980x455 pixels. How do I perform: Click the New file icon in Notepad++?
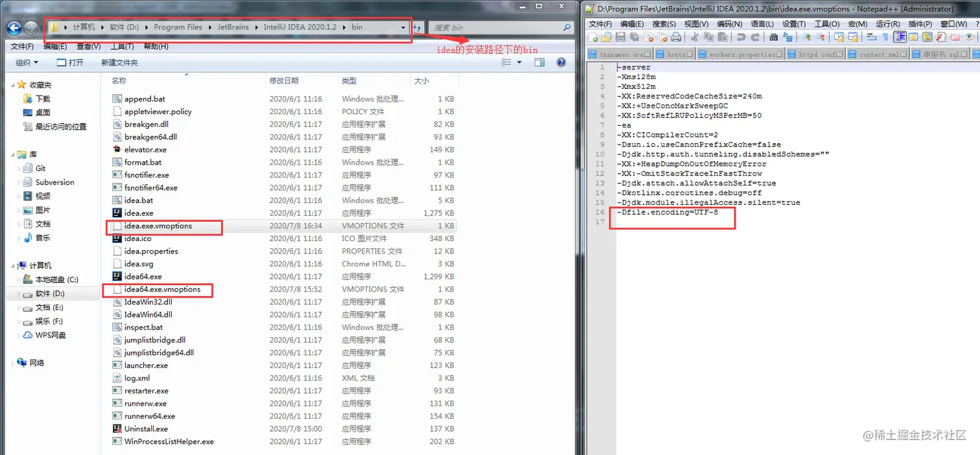coord(593,37)
